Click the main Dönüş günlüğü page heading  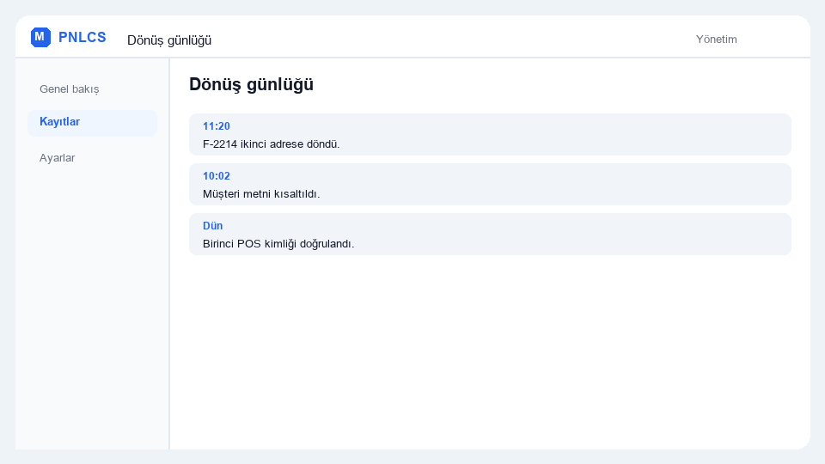click(x=251, y=84)
